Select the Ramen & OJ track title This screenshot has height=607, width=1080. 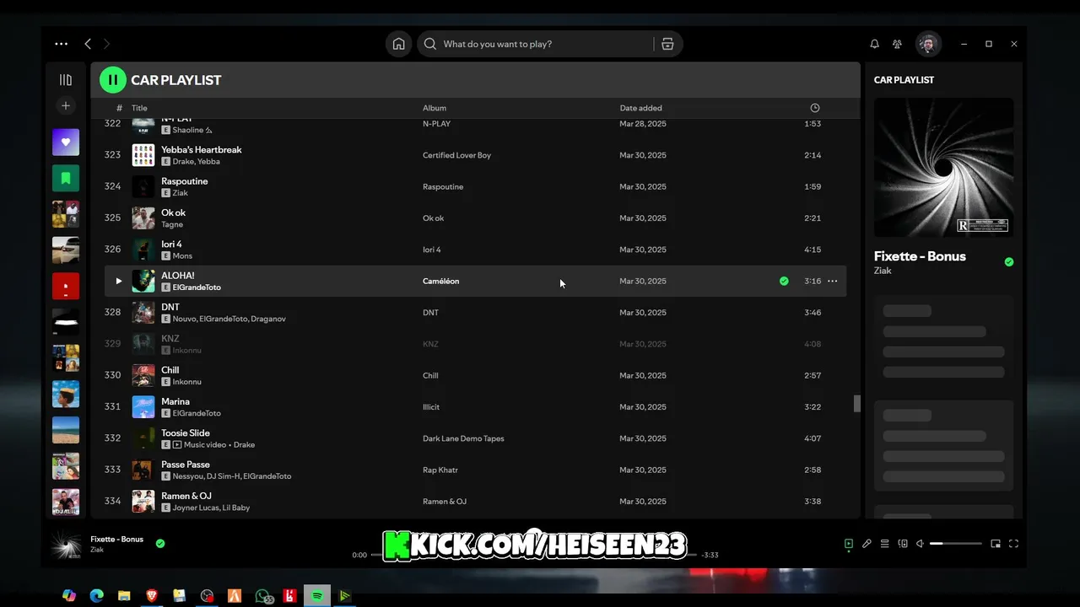click(186, 496)
